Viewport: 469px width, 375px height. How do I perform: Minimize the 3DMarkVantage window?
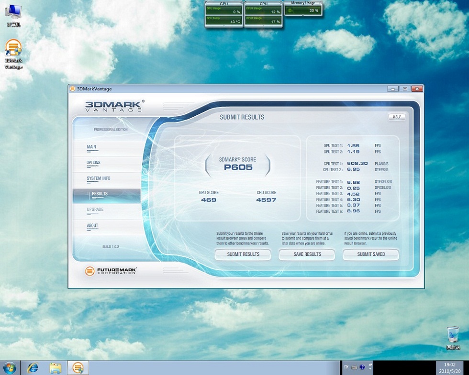click(x=393, y=89)
